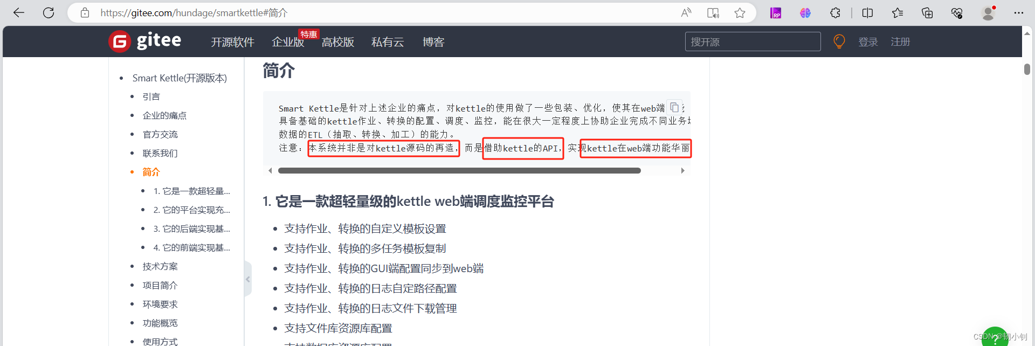Open the 开源软件 menu item
The image size is (1035, 346).
pyautogui.click(x=232, y=42)
